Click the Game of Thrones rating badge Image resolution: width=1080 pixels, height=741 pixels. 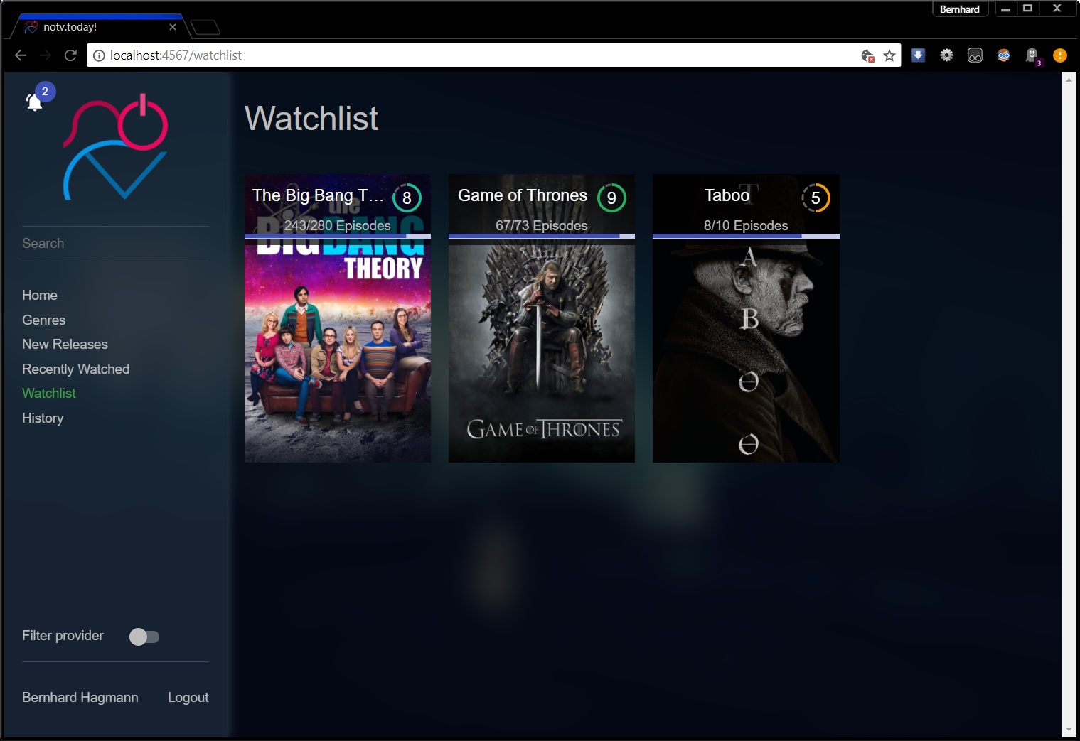(611, 198)
